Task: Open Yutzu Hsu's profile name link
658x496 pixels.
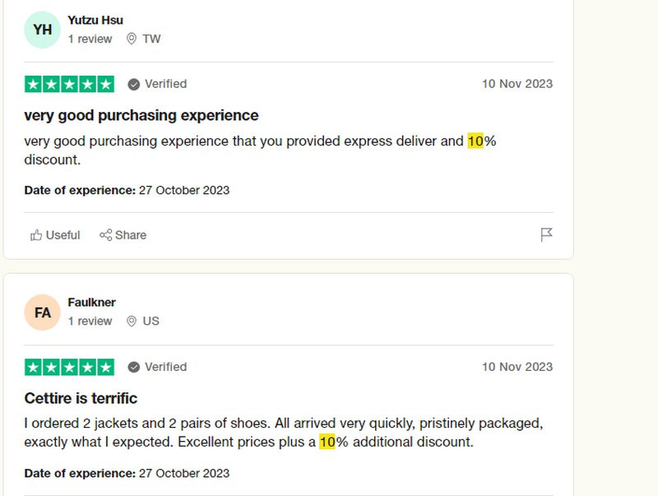Action: pos(95,20)
